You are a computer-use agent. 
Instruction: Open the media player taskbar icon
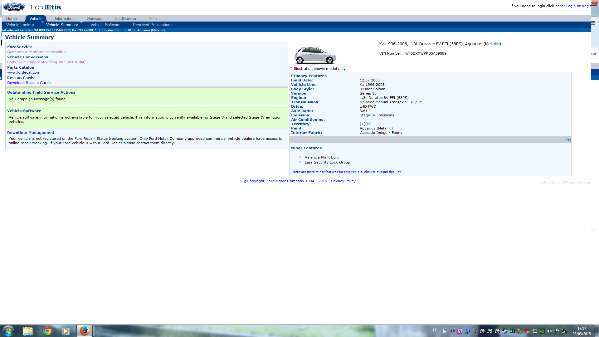66,331
